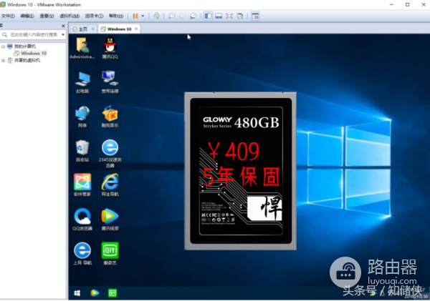Open the power dropdown arrow beside pause button
Screen dimensions: 430x301
tap(143, 15)
